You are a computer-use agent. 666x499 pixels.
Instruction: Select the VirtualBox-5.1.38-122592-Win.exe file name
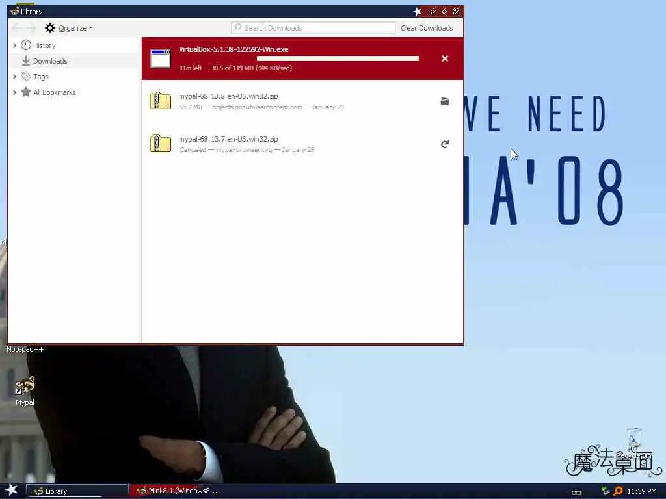coord(233,49)
